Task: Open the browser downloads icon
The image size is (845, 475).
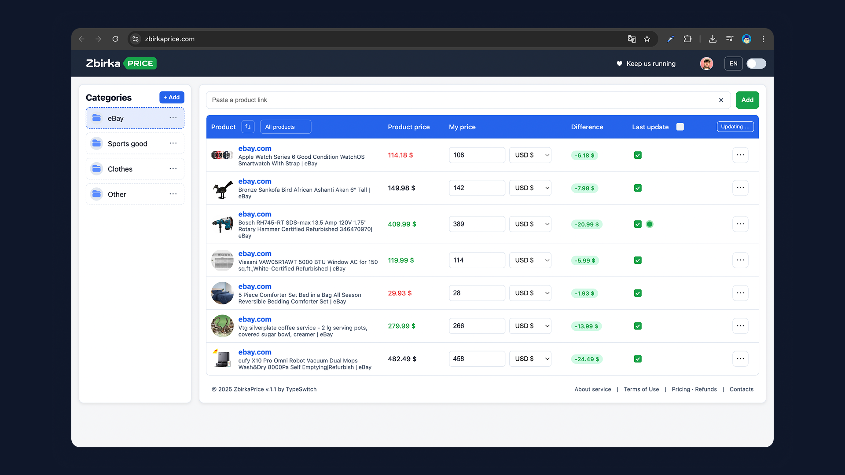Action: click(713, 39)
